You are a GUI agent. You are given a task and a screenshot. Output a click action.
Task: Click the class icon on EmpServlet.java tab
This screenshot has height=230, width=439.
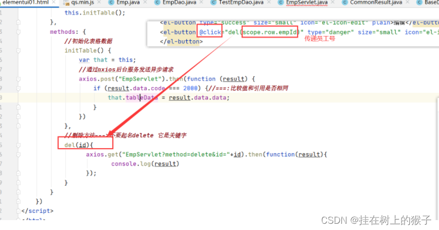pyautogui.click(x=281, y=3)
